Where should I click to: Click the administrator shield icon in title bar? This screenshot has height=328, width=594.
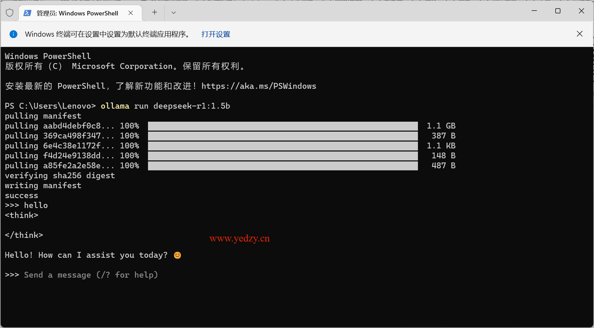click(x=10, y=13)
